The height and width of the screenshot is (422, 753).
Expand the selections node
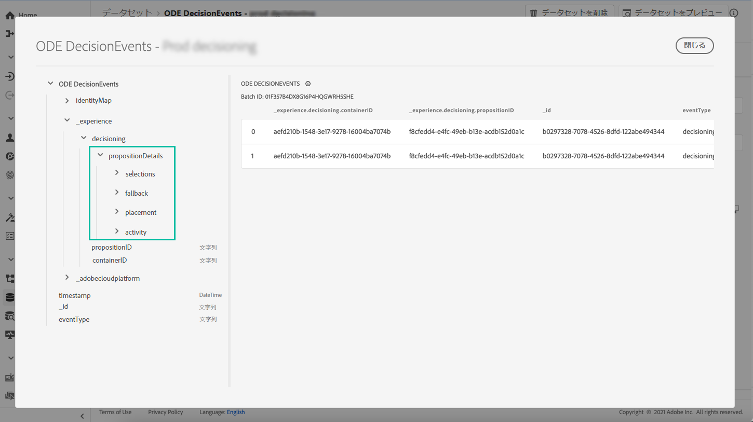[117, 173]
